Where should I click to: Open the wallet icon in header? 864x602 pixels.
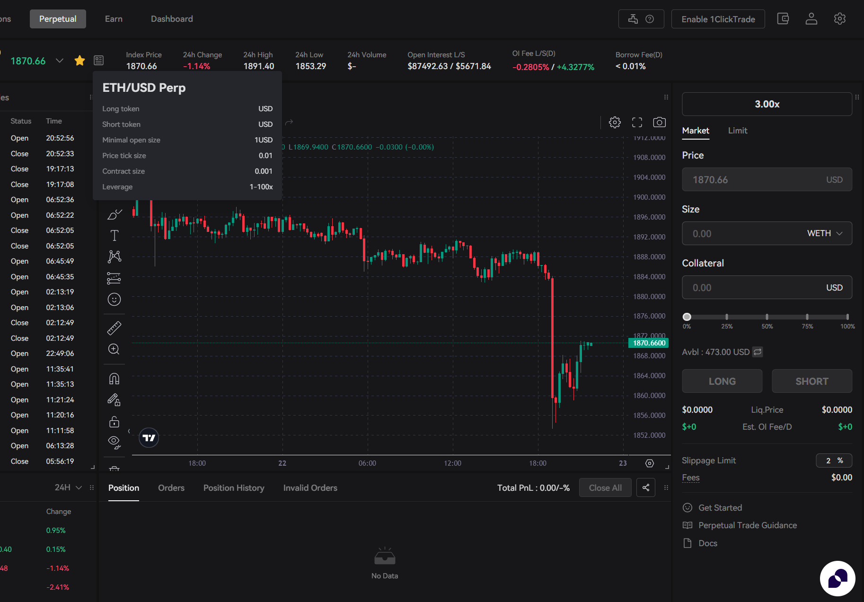tap(783, 19)
